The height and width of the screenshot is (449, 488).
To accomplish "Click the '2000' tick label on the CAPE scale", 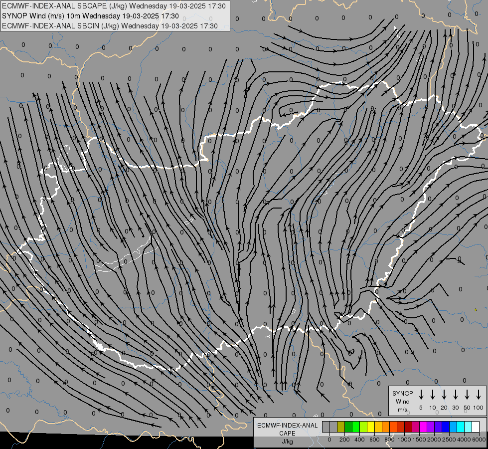I will coord(434,440).
